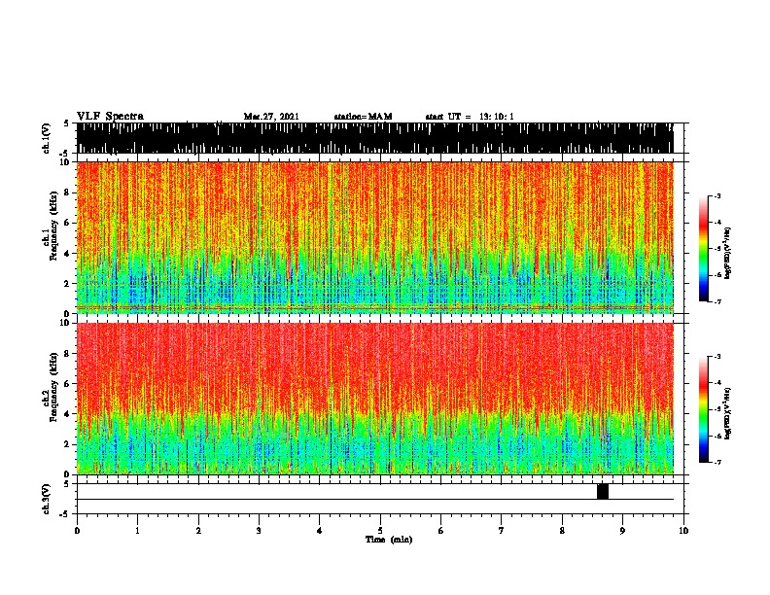The height and width of the screenshot is (595, 770).
Task: Select the date text "Mar.27, 2021"
Action: pos(271,117)
